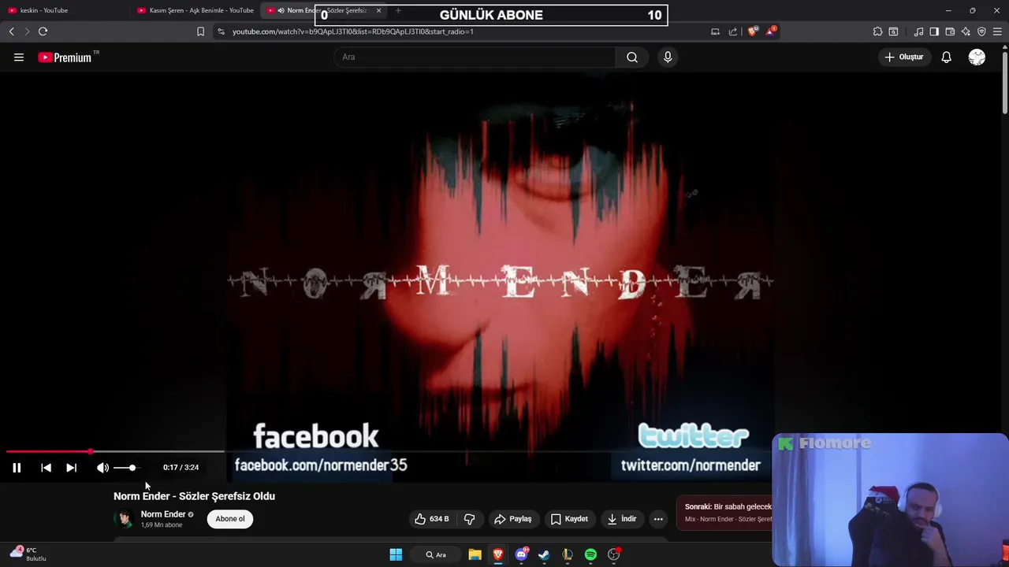This screenshot has width=1009, height=567.
Task: Share the video via Paylaş
Action: tap(512, 519)
